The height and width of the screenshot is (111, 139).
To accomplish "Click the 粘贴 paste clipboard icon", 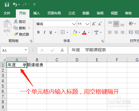I will (7, 24).
